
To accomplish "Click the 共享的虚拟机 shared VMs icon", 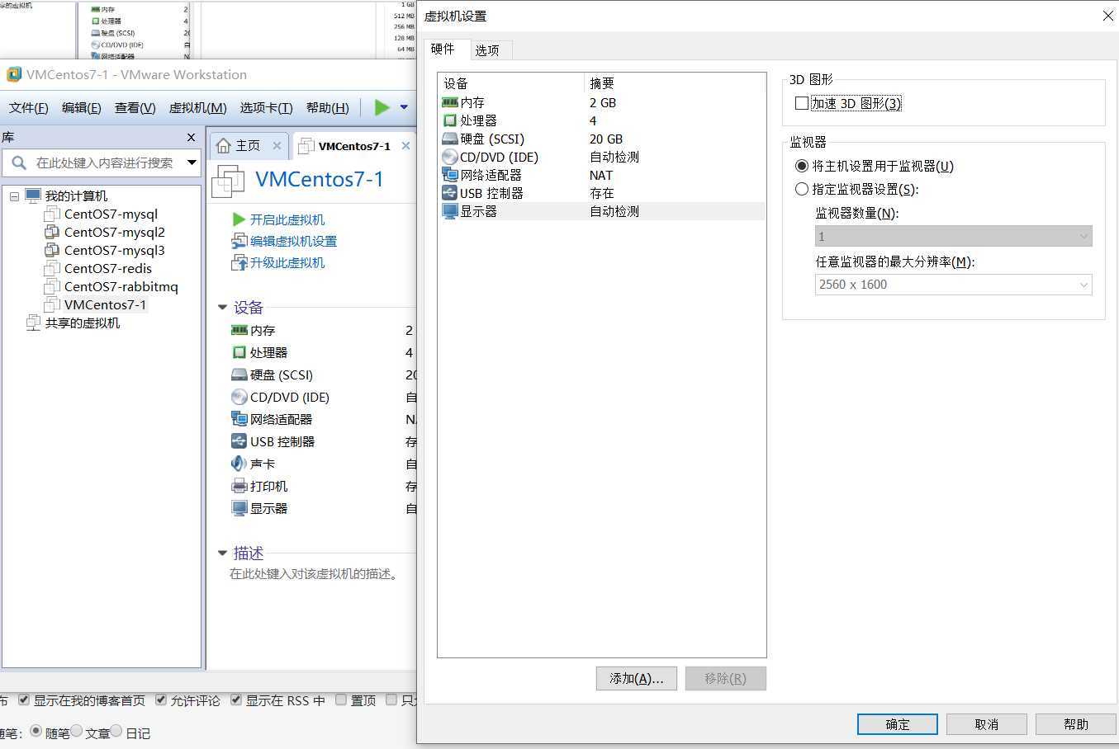I will tap(33, 323).
